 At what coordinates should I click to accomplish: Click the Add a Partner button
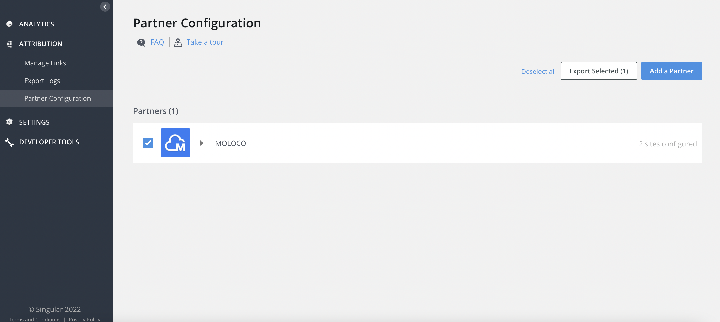coord(671,71)
